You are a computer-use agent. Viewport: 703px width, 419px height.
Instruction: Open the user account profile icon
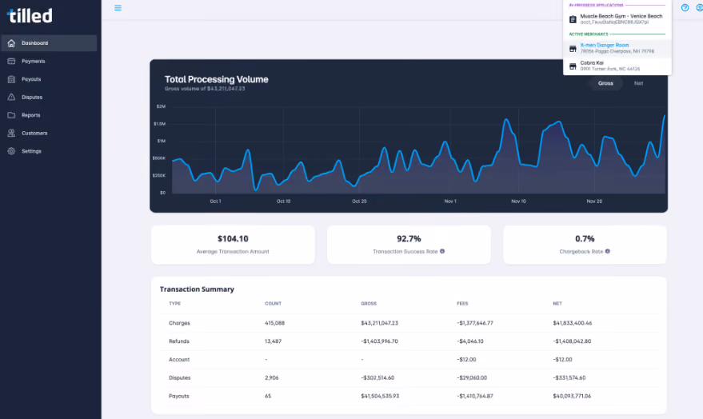point(700,8)
